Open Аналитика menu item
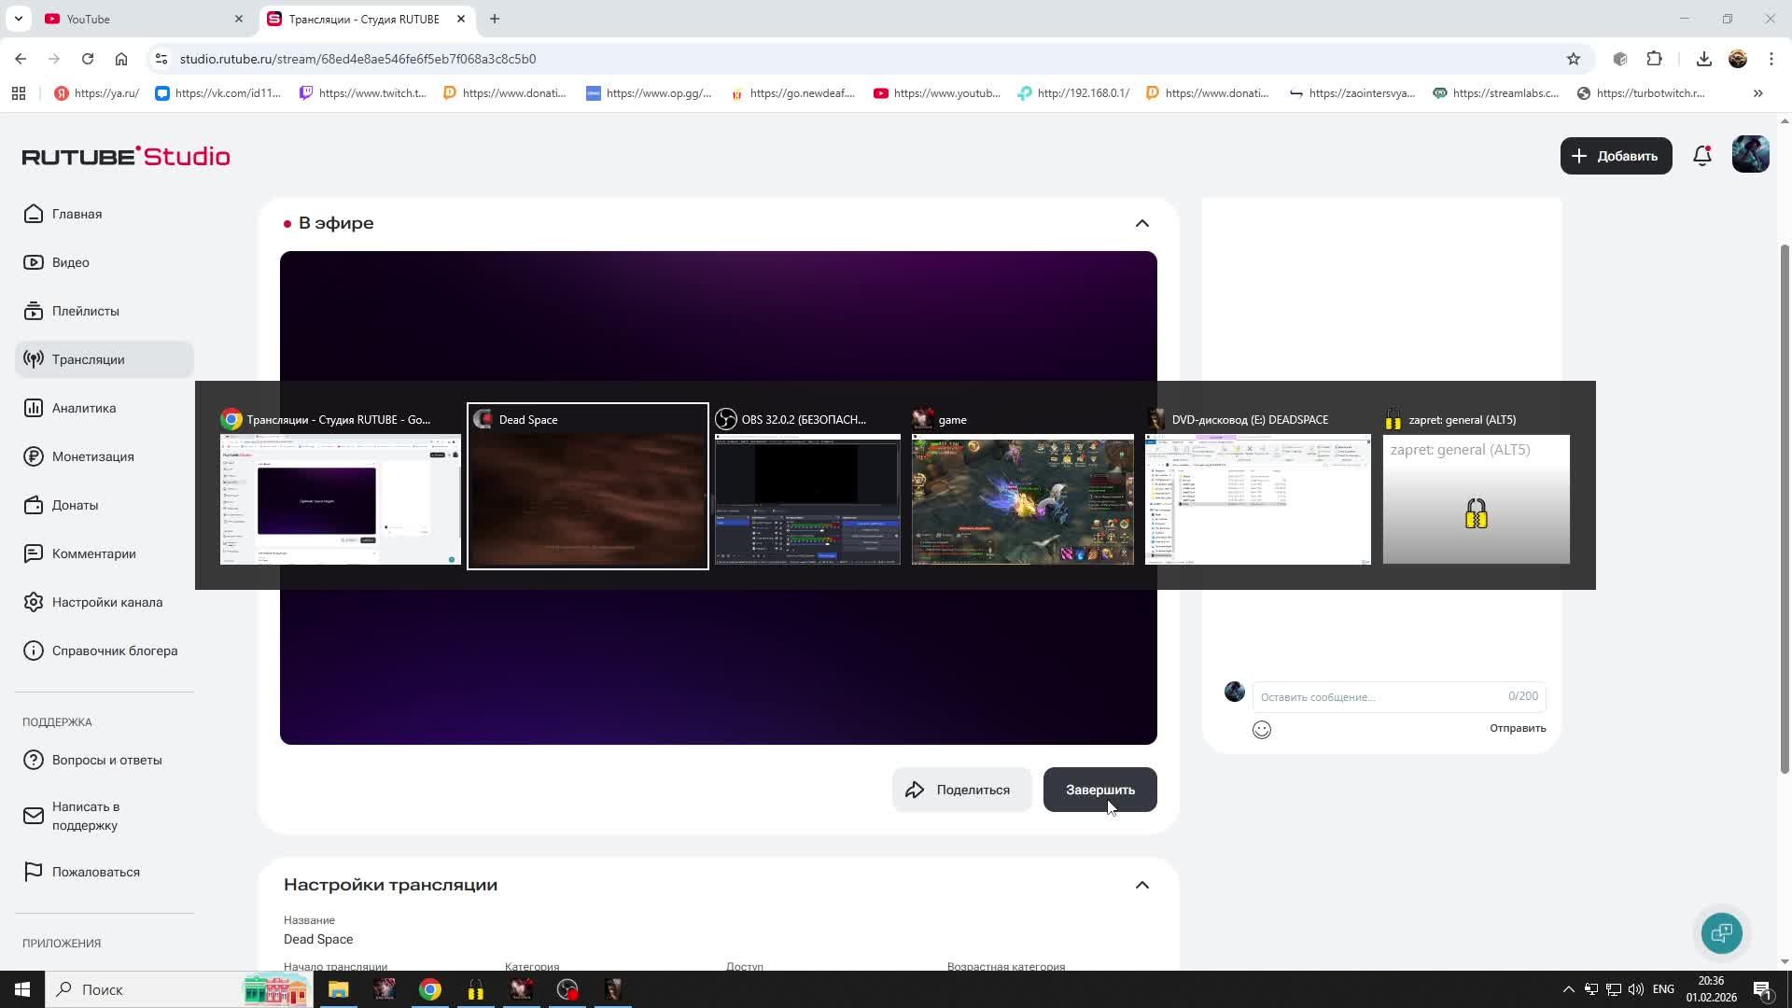 [x=84, y=408]
